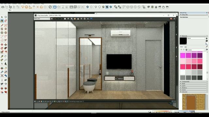
Task: Click the Instructor door illustration thumbnail
Action: [193, 102]
